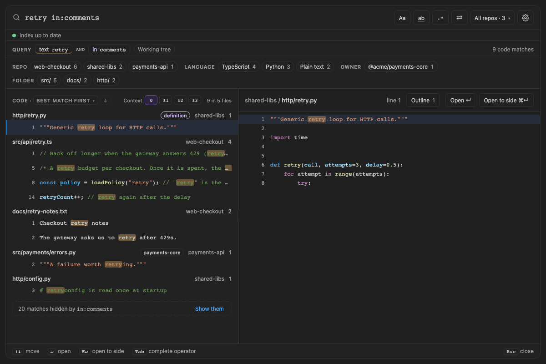546x364 pixels.
Task: Select result const policy = loadPolicy line
Action: (122, 182)
